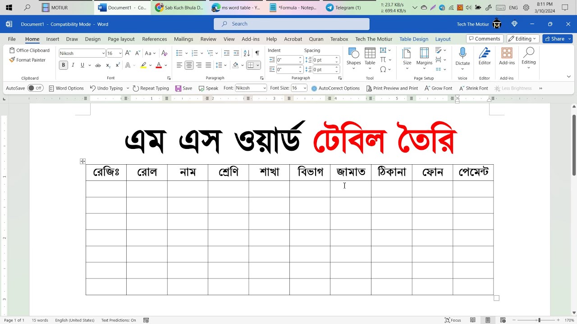Open the ribbon font name dropdown
Viewport: 577px width, 324px height.
point(103,54)
